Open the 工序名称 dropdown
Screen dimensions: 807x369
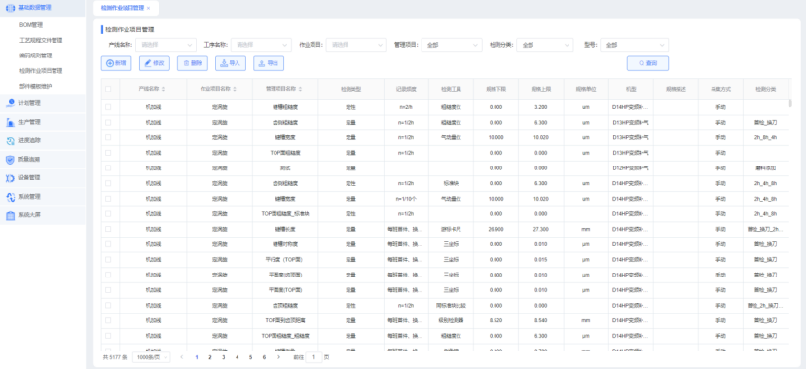click(261, 45)
